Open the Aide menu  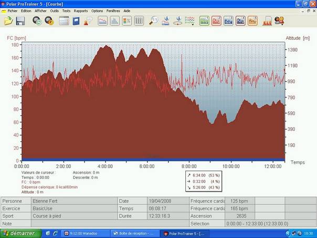(x=127, y=11)
